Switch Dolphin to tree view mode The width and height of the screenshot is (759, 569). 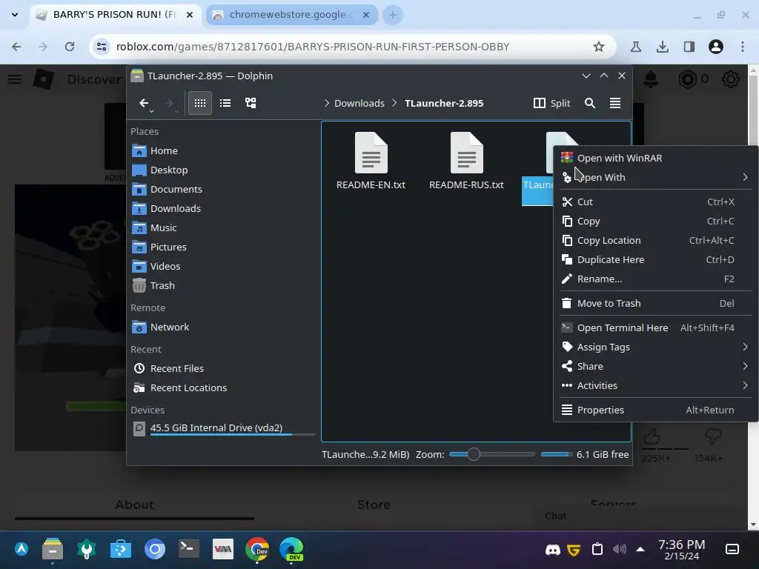251,103
